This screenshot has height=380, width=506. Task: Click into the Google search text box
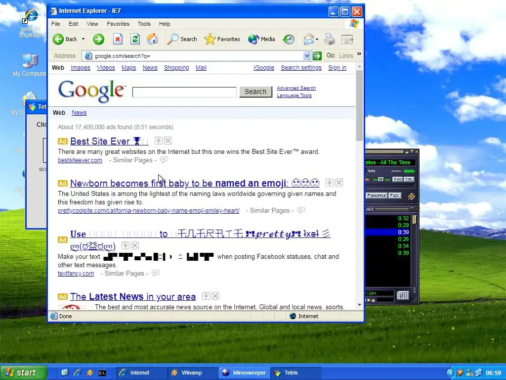184,92
